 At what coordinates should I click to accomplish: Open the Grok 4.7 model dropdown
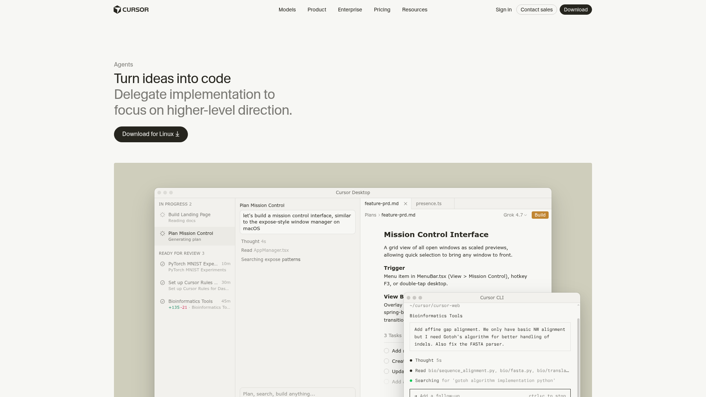point(515,215)
